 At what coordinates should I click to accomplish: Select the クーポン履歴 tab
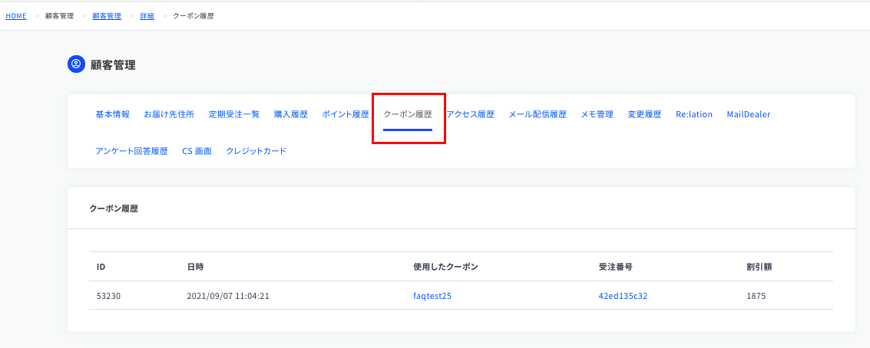click(x=408, y=115)
